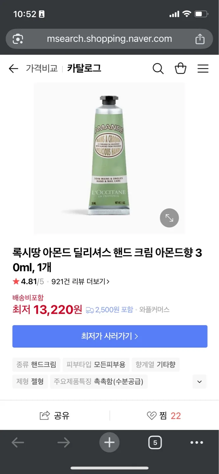
Task: Open the hamburger menu
Action: pyautogui.click(x=203, y=68)
